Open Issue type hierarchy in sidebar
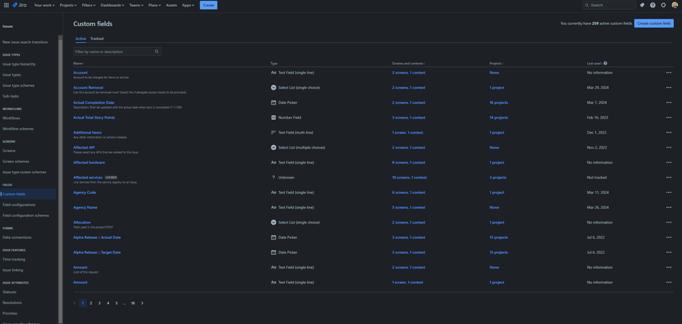The image size is (682, 324). click(19, 64)
